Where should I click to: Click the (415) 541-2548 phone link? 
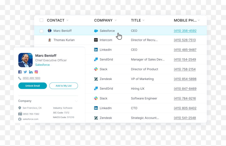pyautogui.click(x=185, y=118)
